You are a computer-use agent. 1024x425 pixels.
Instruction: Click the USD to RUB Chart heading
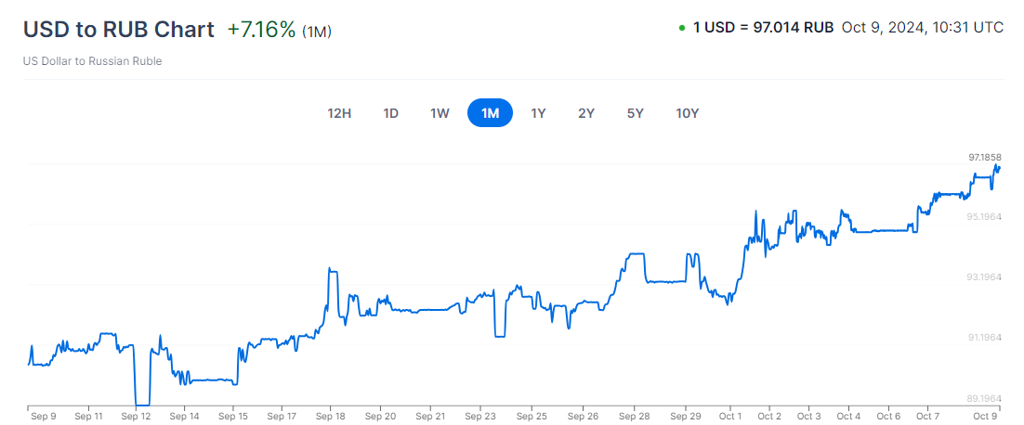[x=118, y=29]
